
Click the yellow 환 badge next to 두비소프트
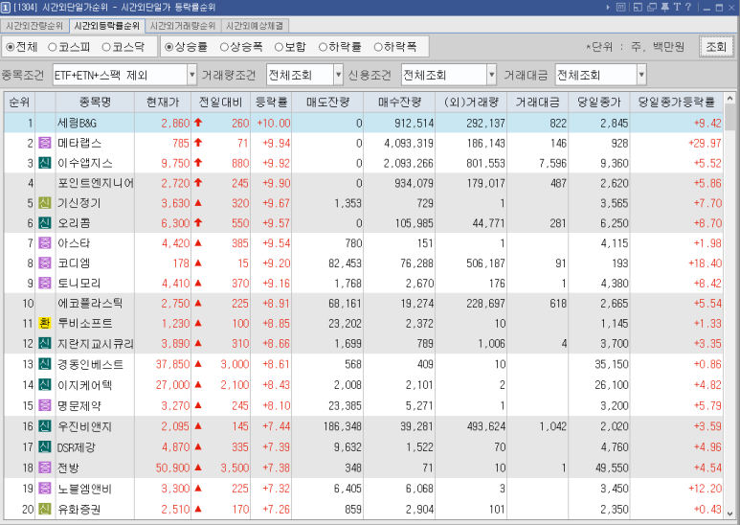45,324
